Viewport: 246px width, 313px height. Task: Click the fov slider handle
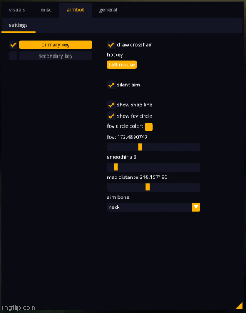coord(140,147)
